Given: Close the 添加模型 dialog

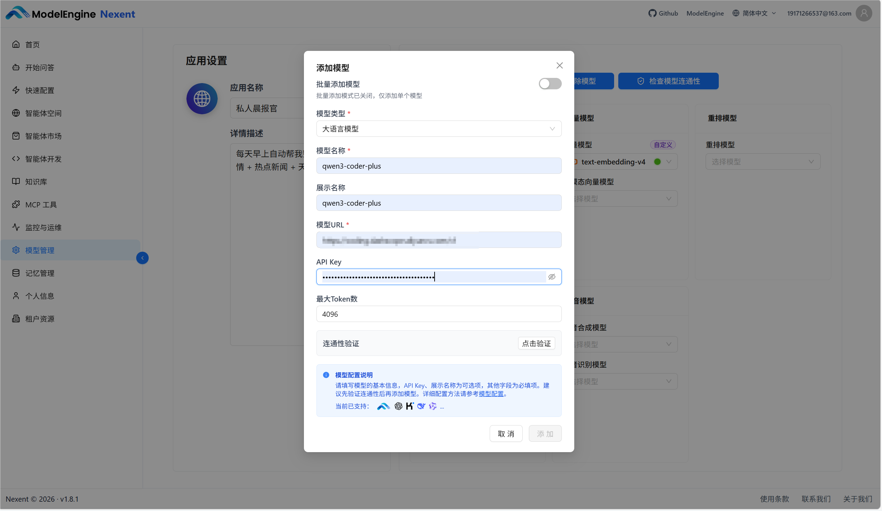Looking at the screenshot, I should click(x=559, y=66).
